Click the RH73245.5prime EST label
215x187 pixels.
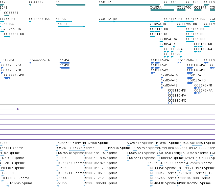click(19, 183)
